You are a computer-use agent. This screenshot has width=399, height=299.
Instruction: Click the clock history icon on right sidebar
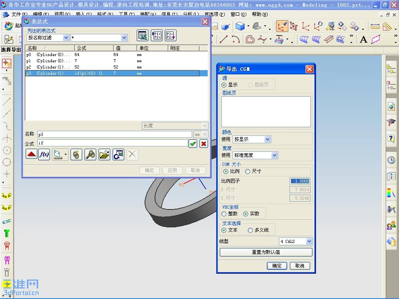coord(391,160)
